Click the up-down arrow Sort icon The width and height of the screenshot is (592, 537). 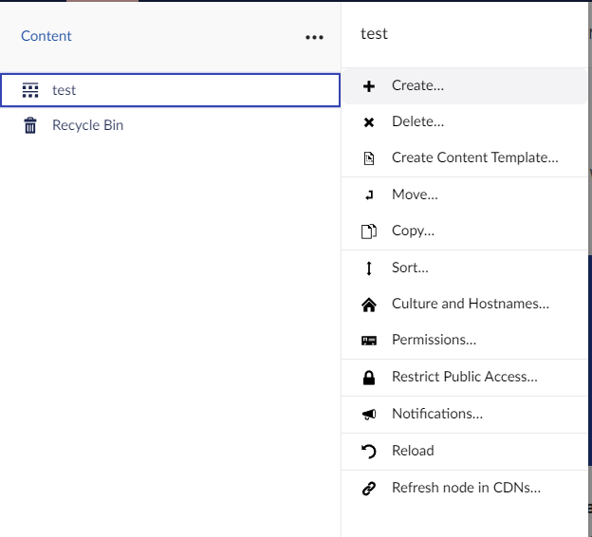point(369,268)
